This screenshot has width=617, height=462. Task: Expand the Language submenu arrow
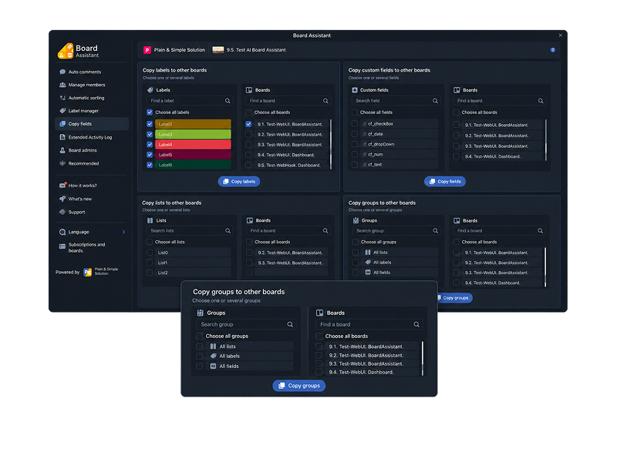(x=123, y=233)
